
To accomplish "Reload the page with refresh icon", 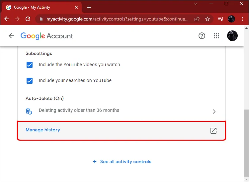I will [28, 19].
